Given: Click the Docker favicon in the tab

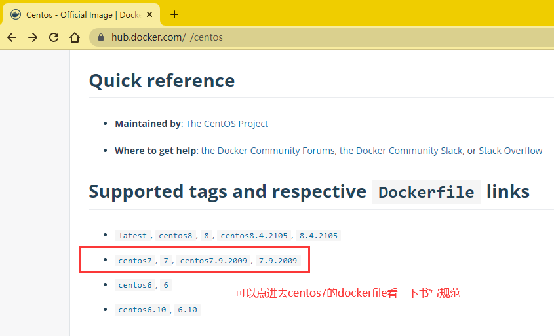Looking at the screenshot, I should [x=16, y=14].
